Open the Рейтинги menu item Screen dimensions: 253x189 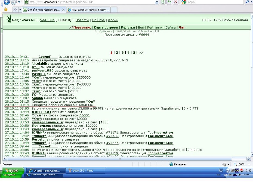pos(155,27)
